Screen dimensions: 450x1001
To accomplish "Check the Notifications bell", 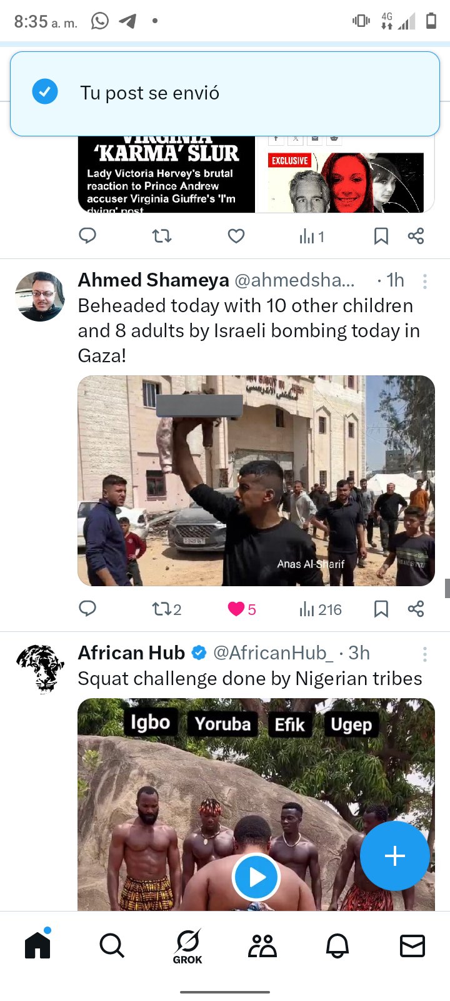I will pos(337,945).
